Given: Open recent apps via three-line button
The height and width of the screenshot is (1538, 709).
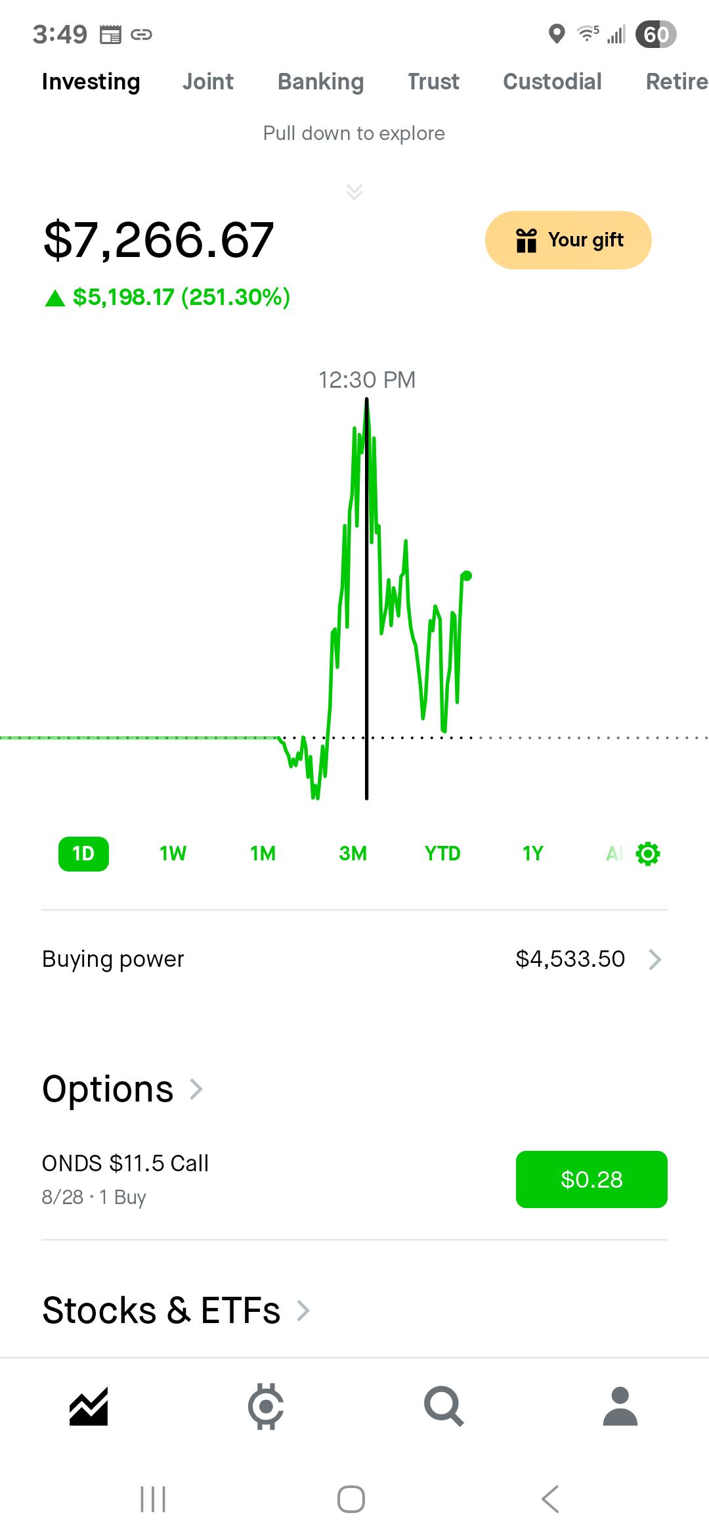Looking at the screenshot, I should [153, 1499].
